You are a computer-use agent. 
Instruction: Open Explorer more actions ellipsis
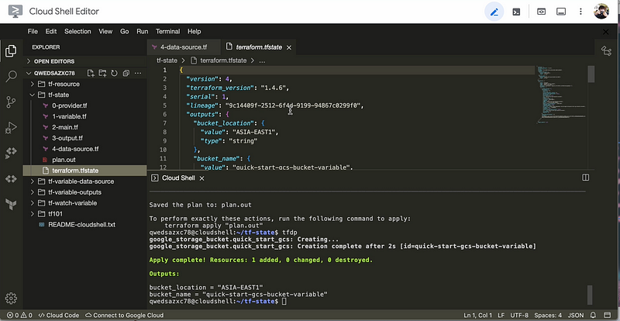[x=138, y=73]
